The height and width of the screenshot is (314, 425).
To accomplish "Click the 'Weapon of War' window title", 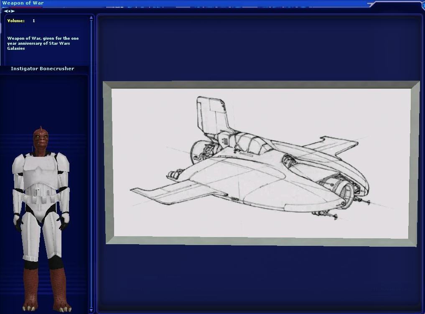I will 23,3.
